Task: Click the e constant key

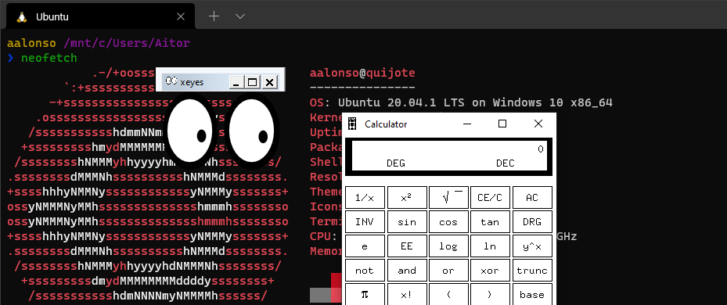Action: pos(365,246)
